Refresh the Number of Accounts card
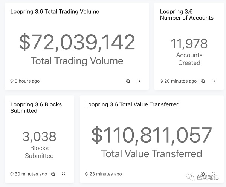 click(162, 81)
